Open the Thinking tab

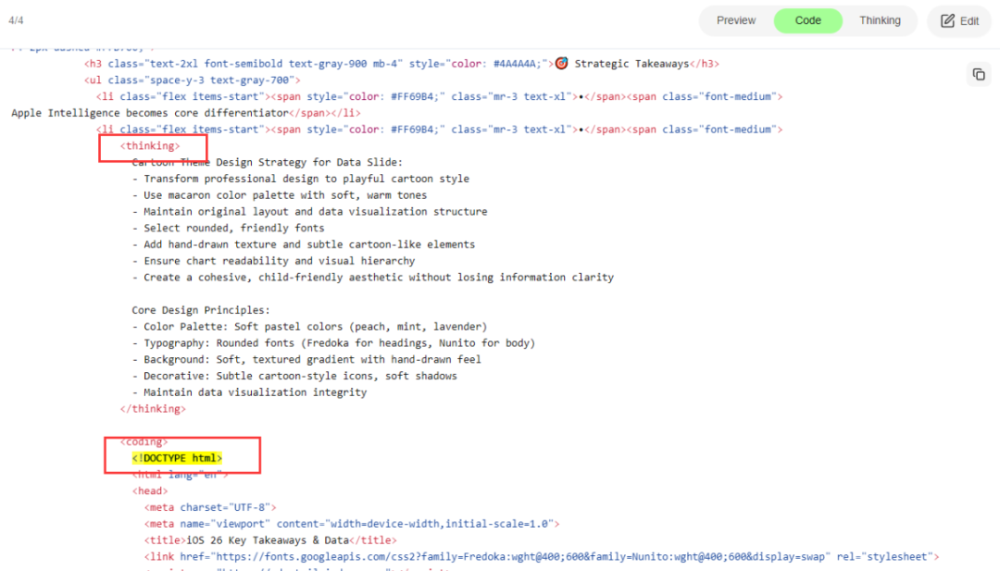click(879, 20)
